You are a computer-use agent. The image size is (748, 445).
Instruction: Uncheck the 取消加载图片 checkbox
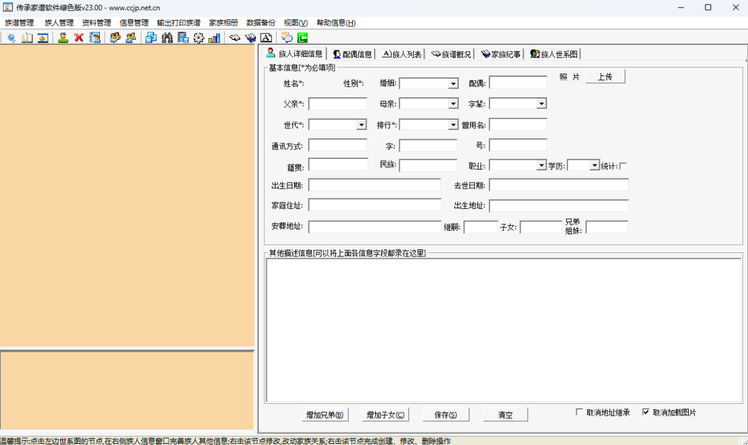point(646,413)
